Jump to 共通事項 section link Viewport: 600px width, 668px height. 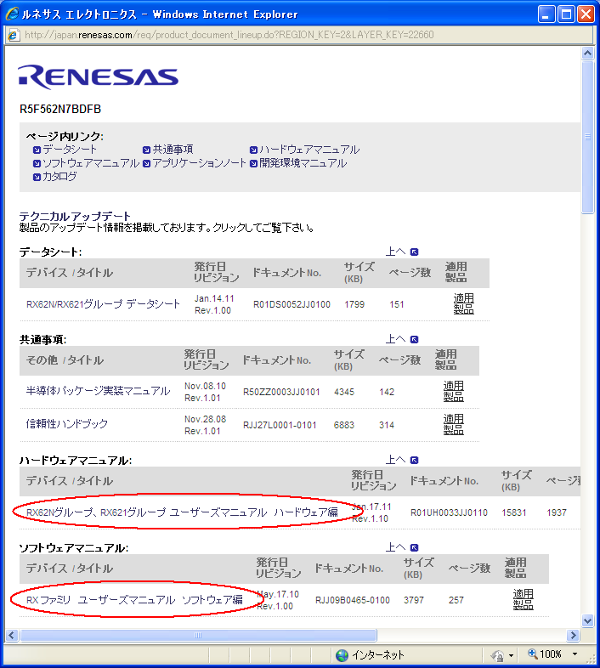[173, 150]
